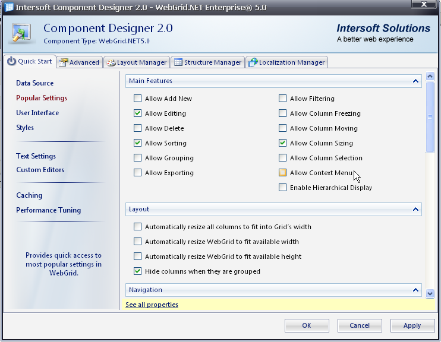Open the Caching section
Viewport: 441px width, 342px height.
point(29,195)
